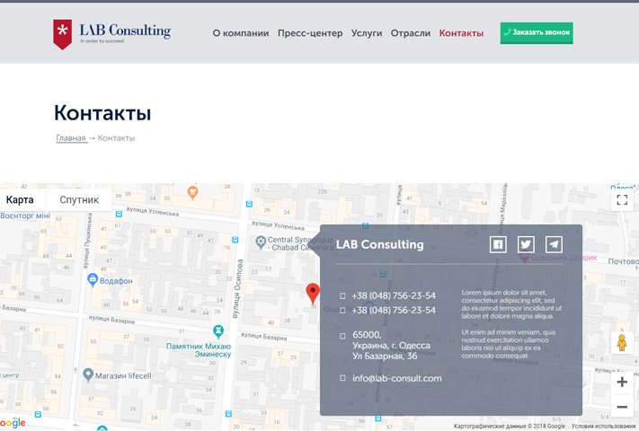Click the orange restaurant map marker
Viewport: 639px width, 431px height.
(x=192, y=192)
